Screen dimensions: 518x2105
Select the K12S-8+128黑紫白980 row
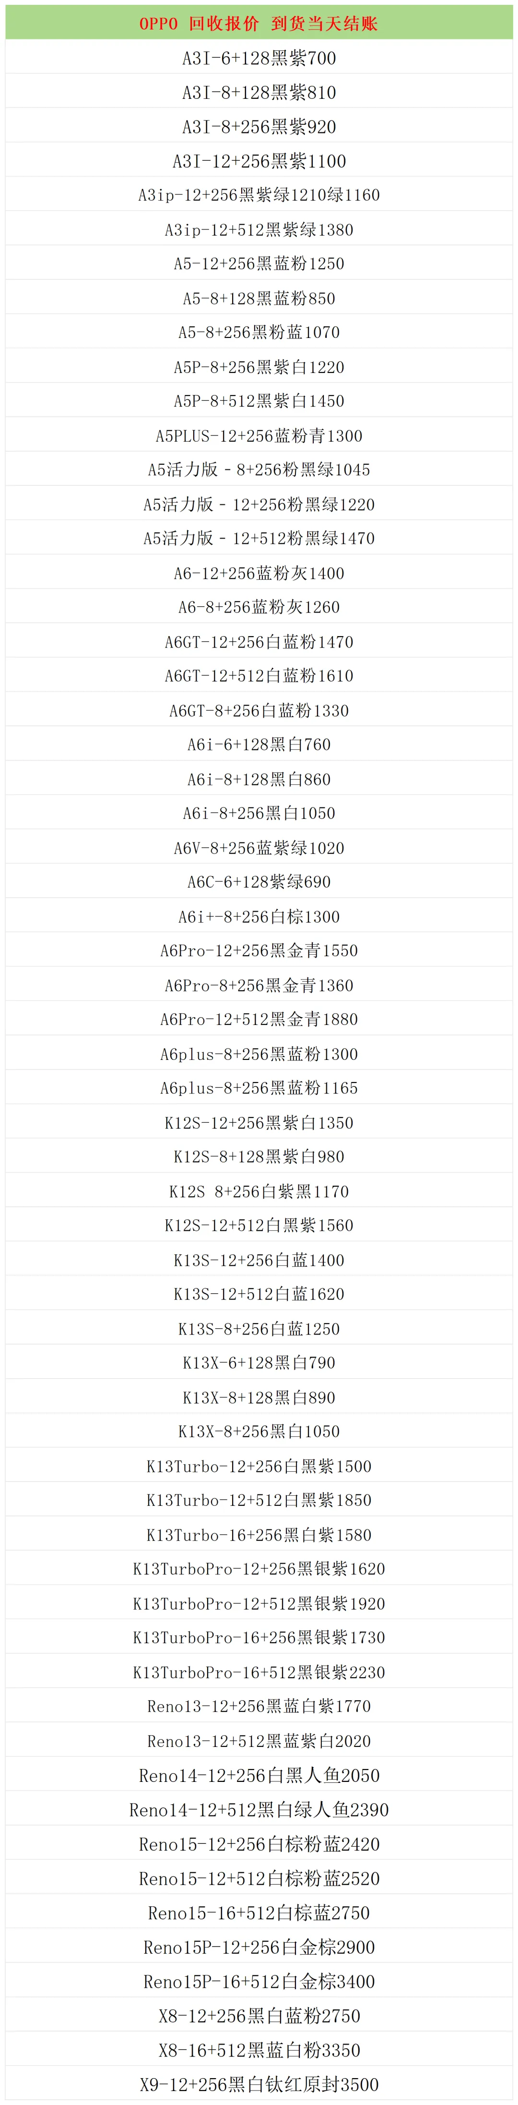click(259, 1155)
